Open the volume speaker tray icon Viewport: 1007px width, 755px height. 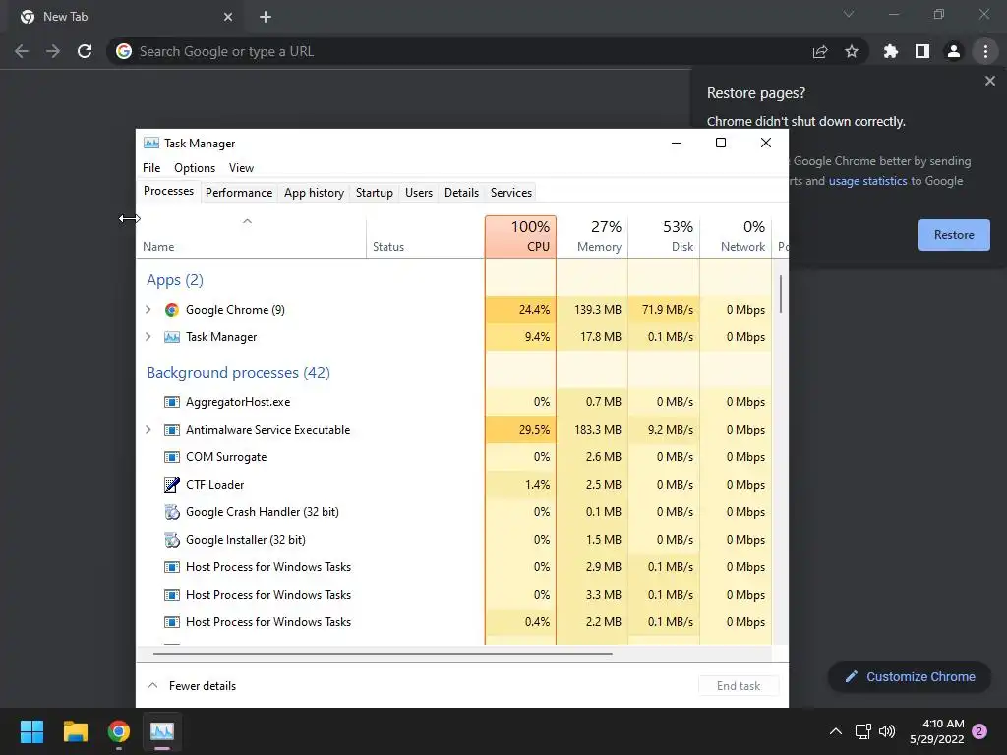click(888, 731)
